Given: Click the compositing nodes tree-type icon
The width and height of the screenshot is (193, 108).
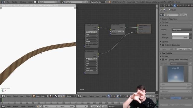Looking at the screenshot, I should click(x=112, y=96).
